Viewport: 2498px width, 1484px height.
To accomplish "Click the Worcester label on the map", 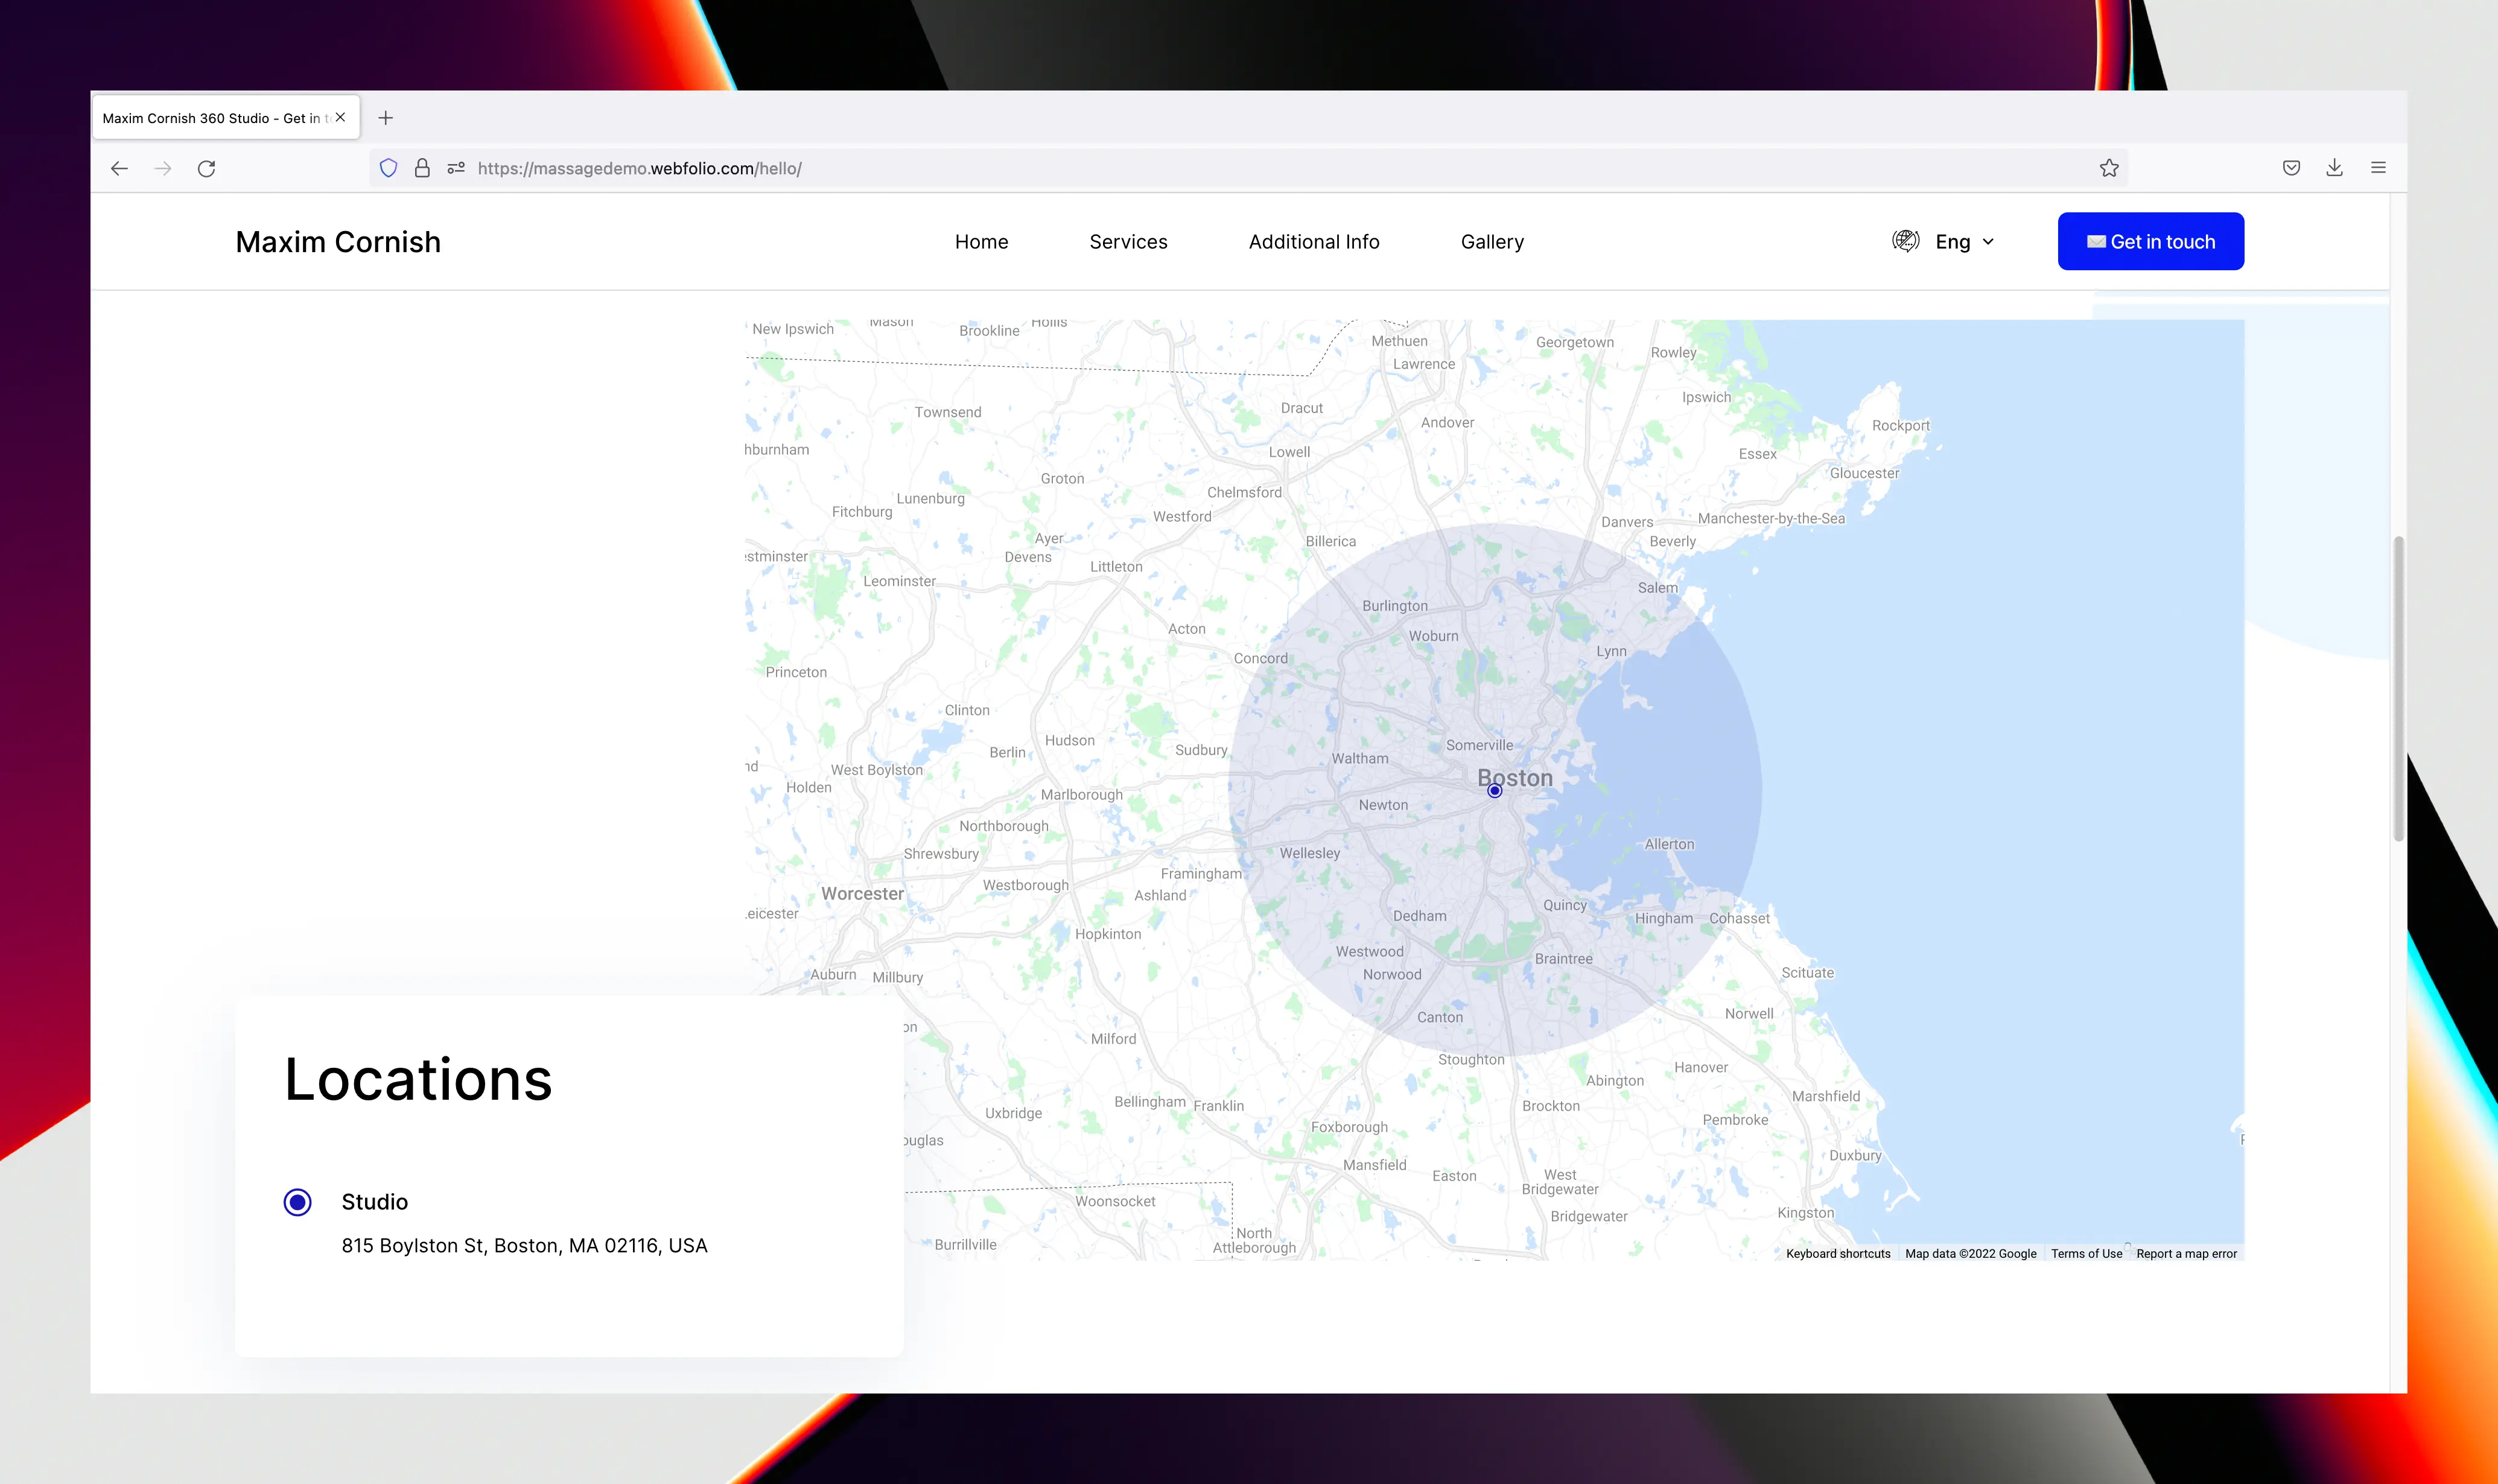I will coord(862,894).
